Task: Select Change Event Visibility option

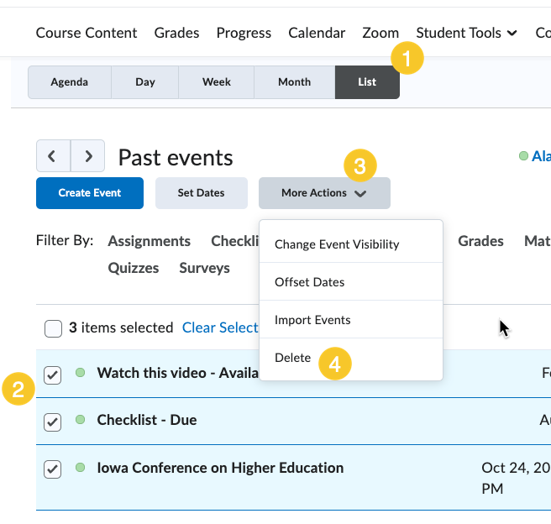Action: (337, 244)
